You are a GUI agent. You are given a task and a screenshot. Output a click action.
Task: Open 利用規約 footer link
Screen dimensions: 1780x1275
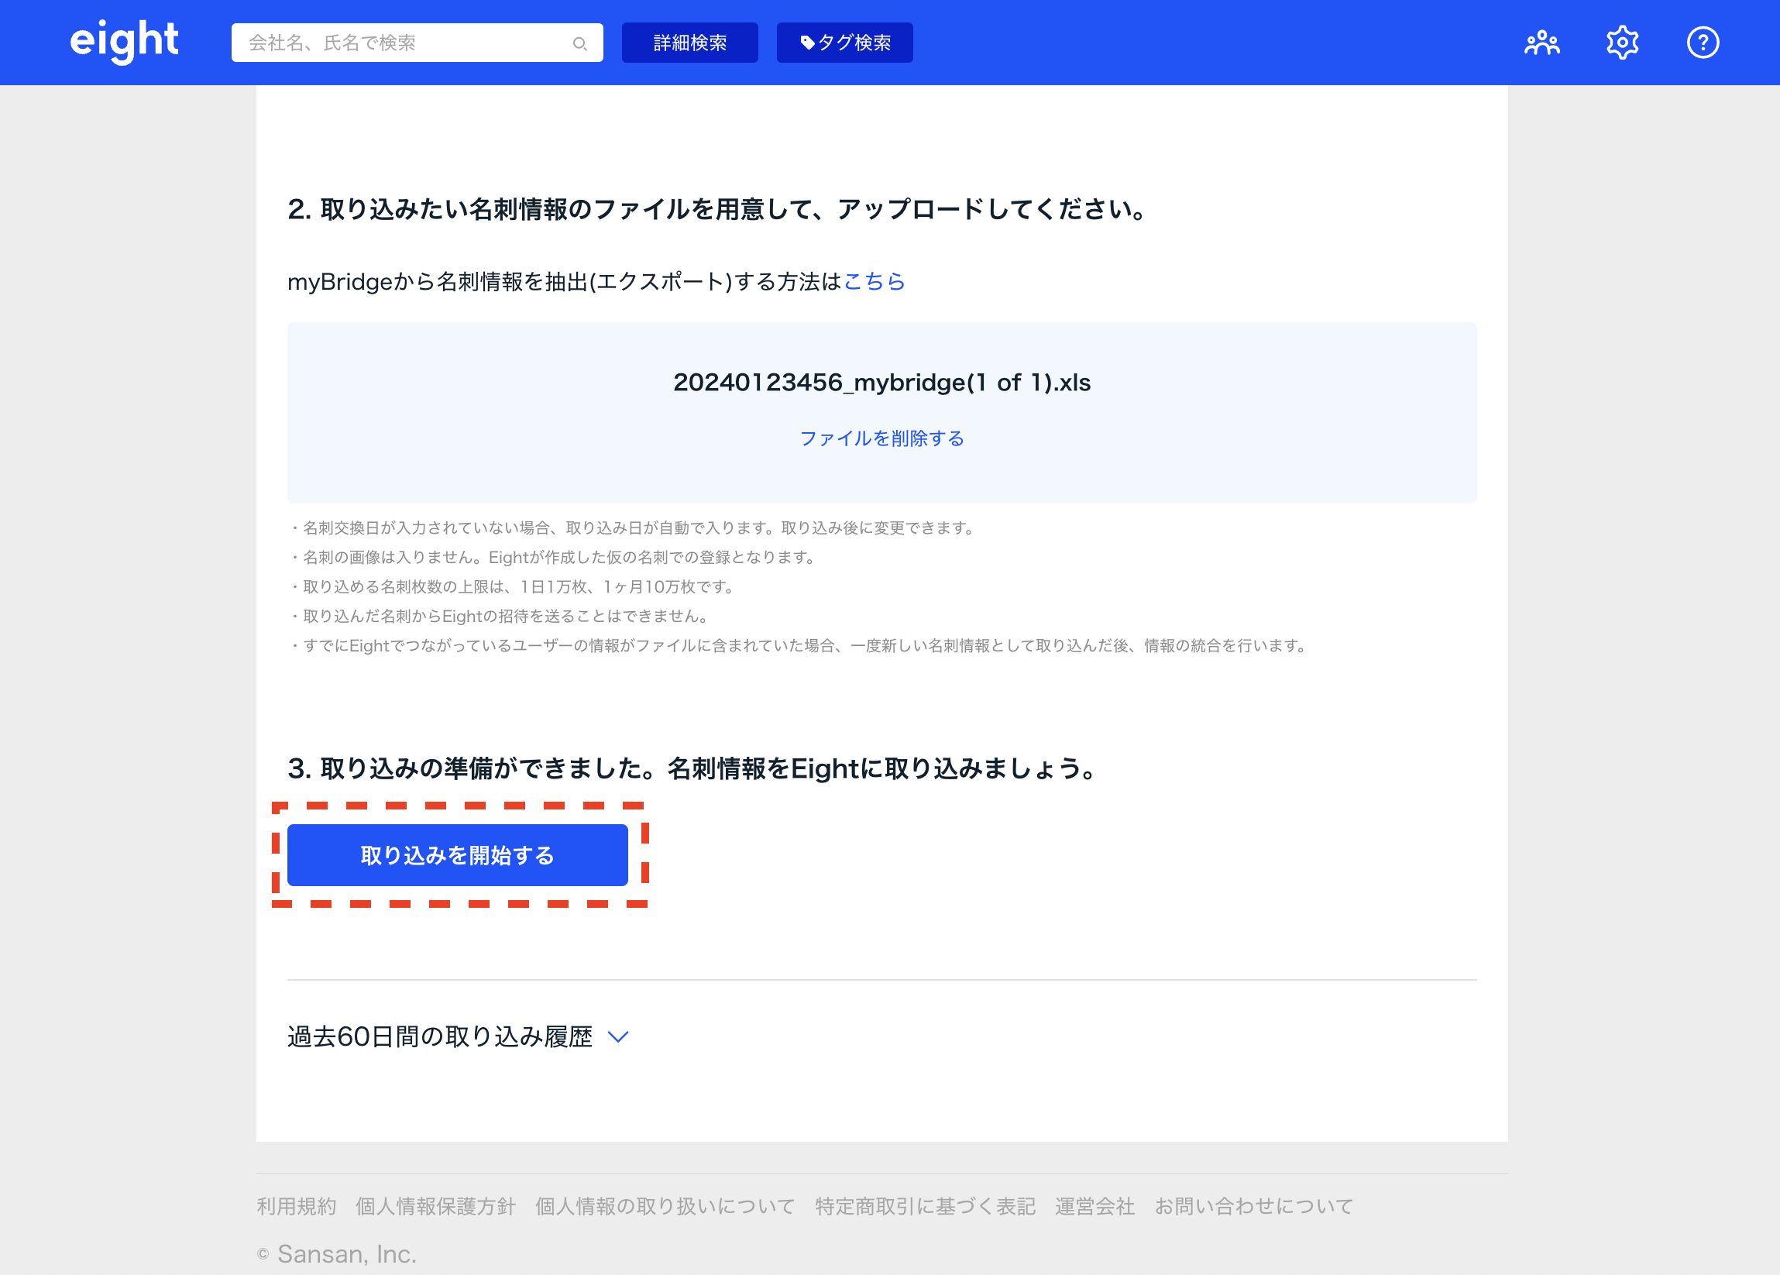point(296,1206)
